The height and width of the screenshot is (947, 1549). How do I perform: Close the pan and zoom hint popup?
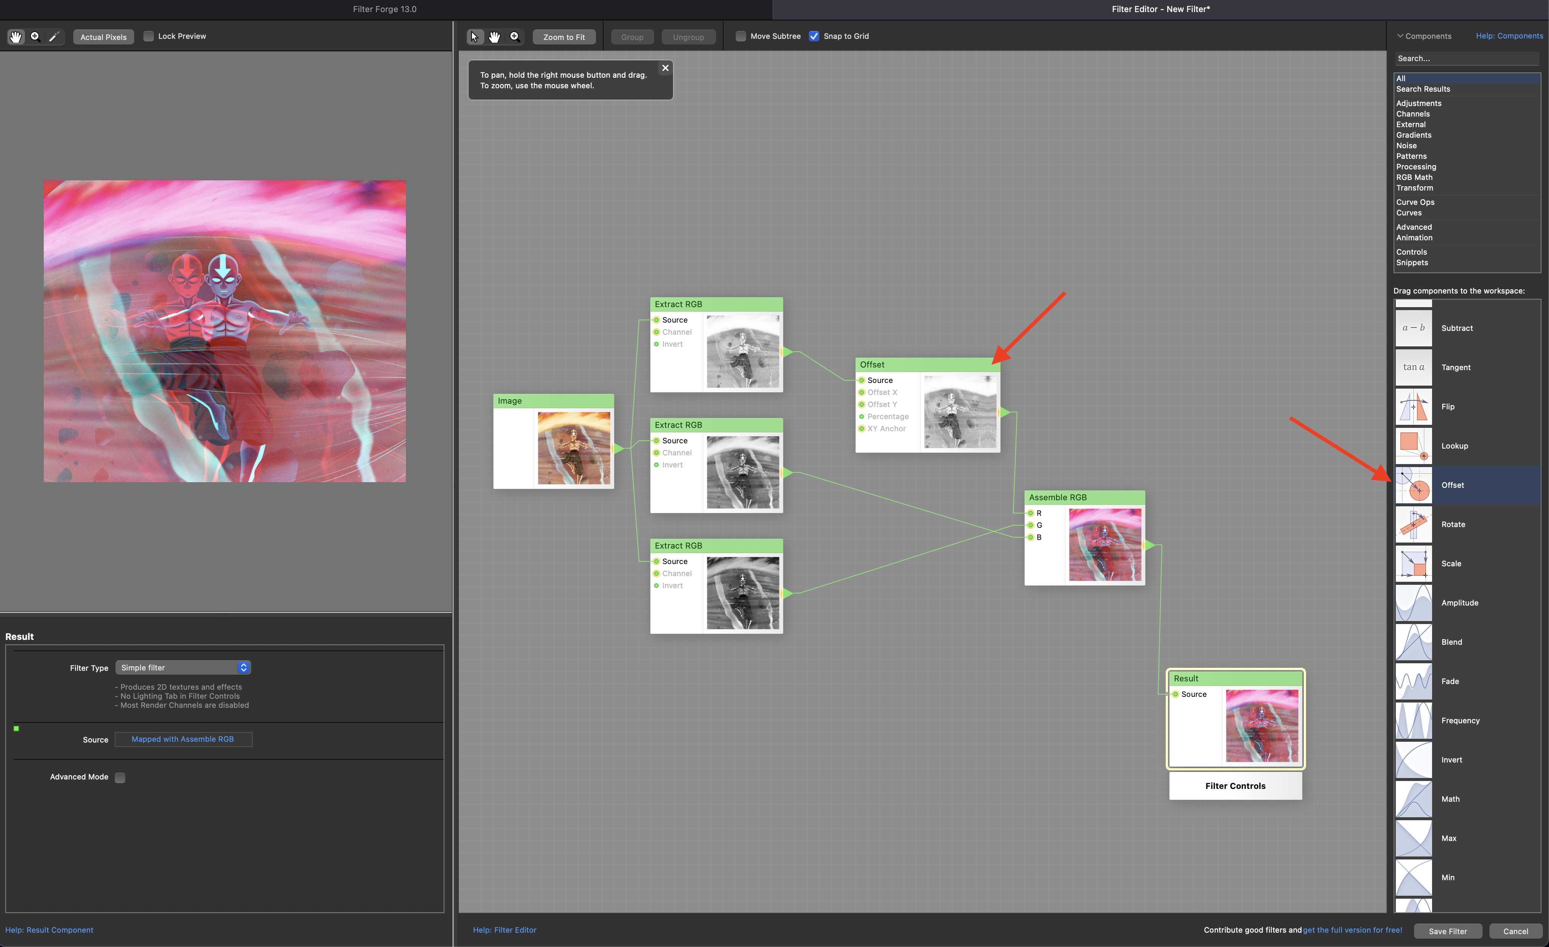665,68
